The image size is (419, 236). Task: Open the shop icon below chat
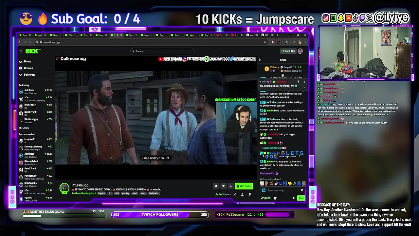[x=275, y=198]
